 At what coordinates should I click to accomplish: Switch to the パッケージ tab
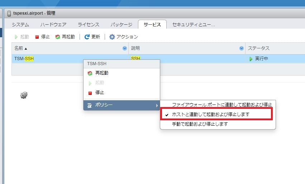[x=121, y=25]
